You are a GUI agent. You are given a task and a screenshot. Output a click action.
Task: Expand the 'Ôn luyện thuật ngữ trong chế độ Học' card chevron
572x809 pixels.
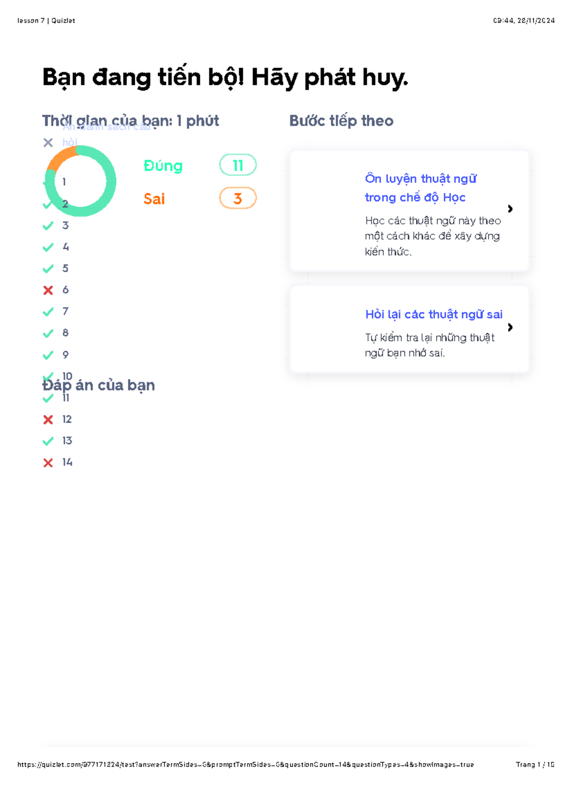point(510,209)
